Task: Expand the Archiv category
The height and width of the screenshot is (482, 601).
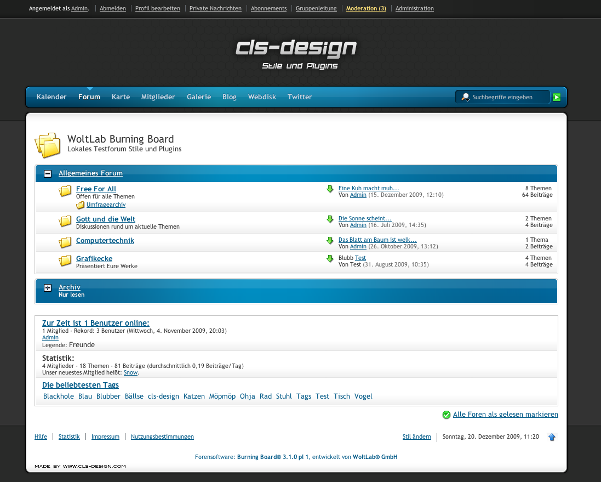Action: tap(48, 288)
